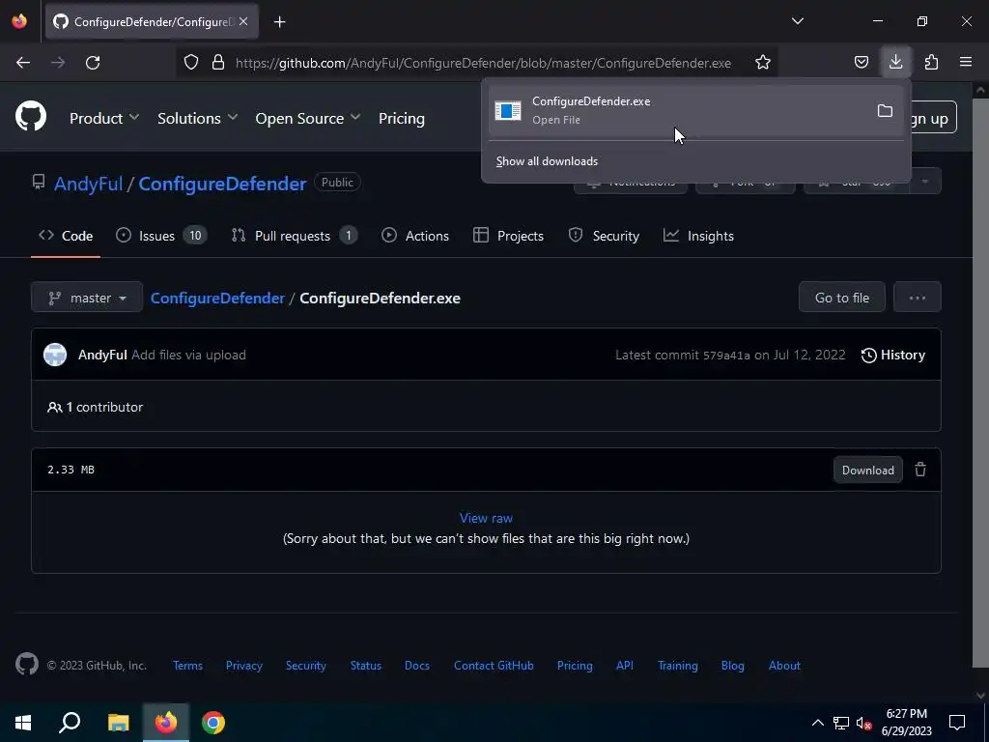Open a new browser tab
The image size is (989, 742).
point(279,22)
